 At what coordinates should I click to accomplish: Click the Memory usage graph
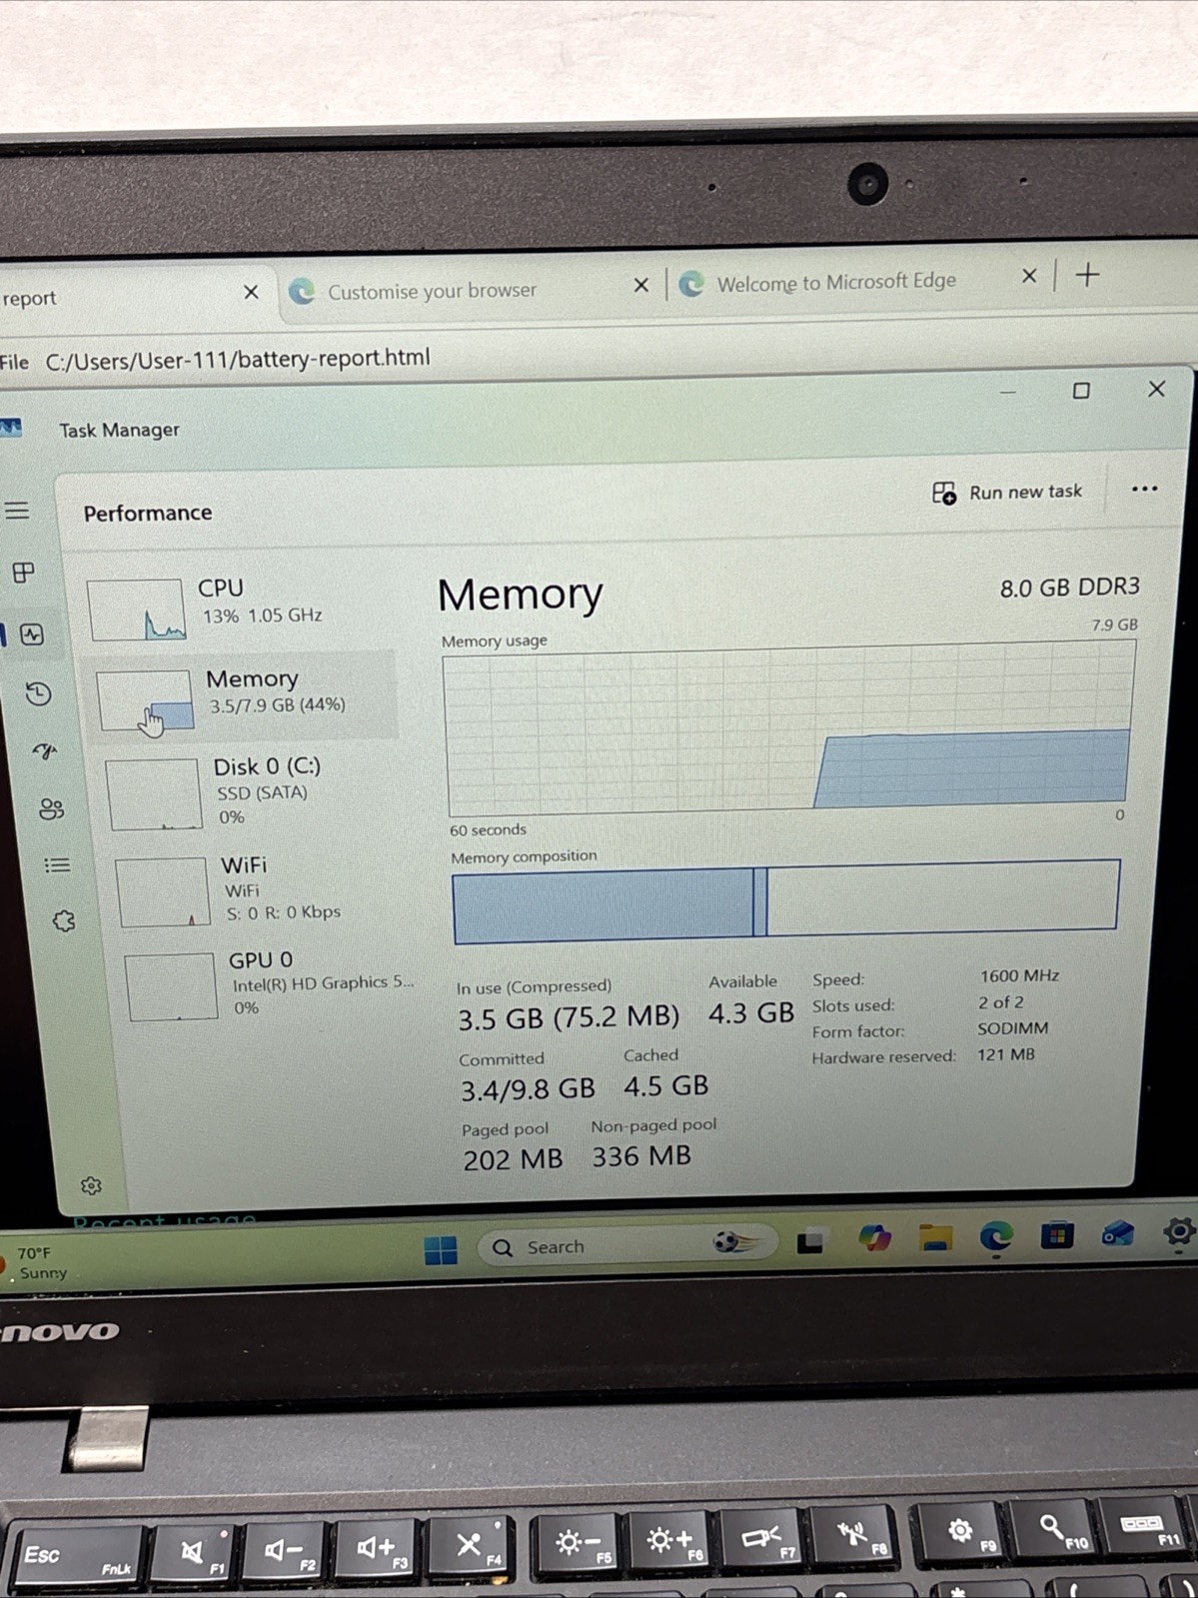point(789,729)
